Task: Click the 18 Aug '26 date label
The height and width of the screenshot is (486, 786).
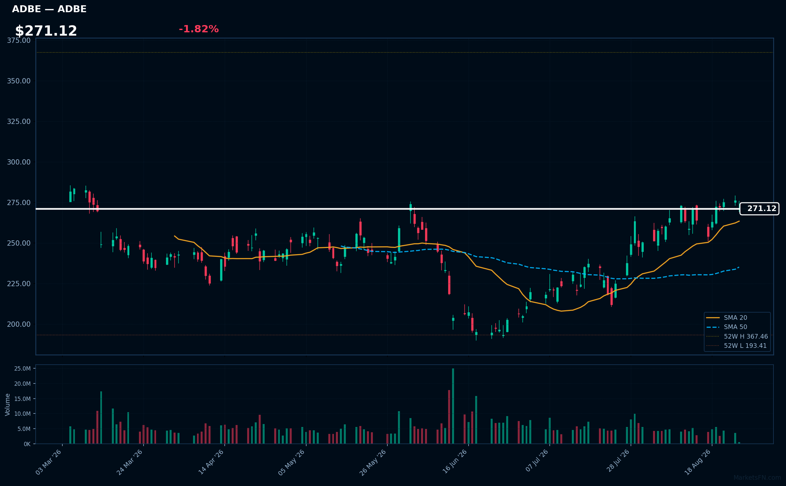Action: 698,462
